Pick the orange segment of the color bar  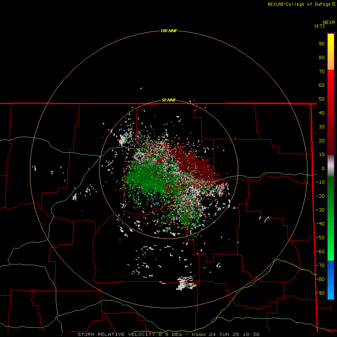point(331,64)
